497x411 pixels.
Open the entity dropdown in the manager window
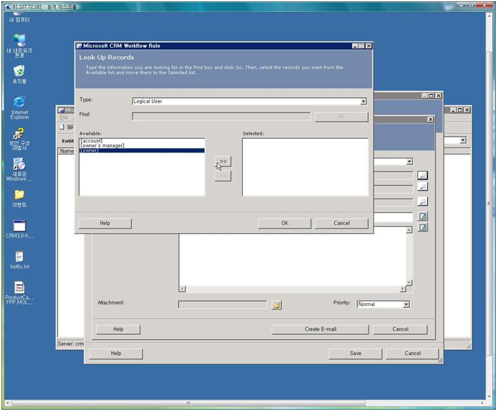pyautogui.click(x=463, y=140)
